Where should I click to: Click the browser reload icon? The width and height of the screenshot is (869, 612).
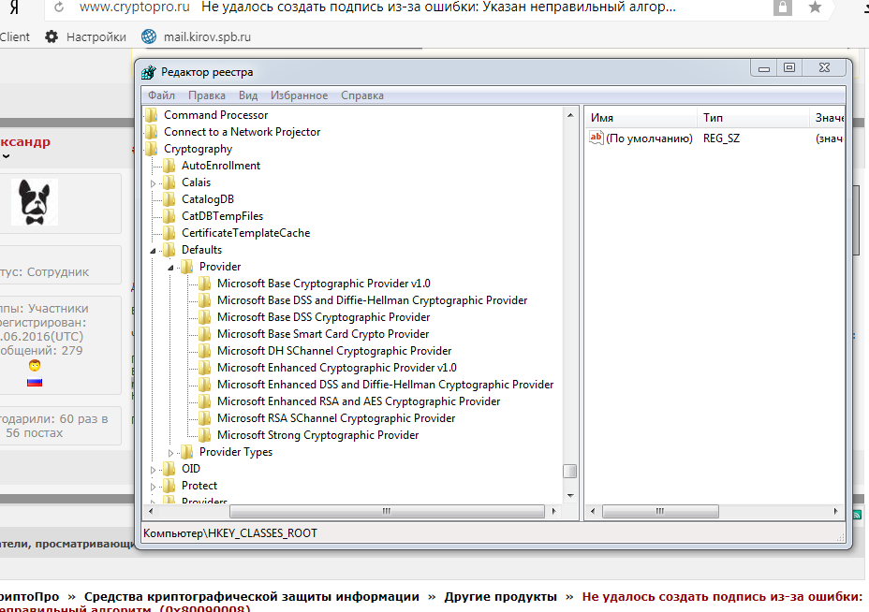[59, 7]
